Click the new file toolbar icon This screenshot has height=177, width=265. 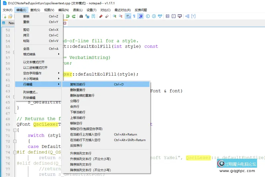coord(4,16)
